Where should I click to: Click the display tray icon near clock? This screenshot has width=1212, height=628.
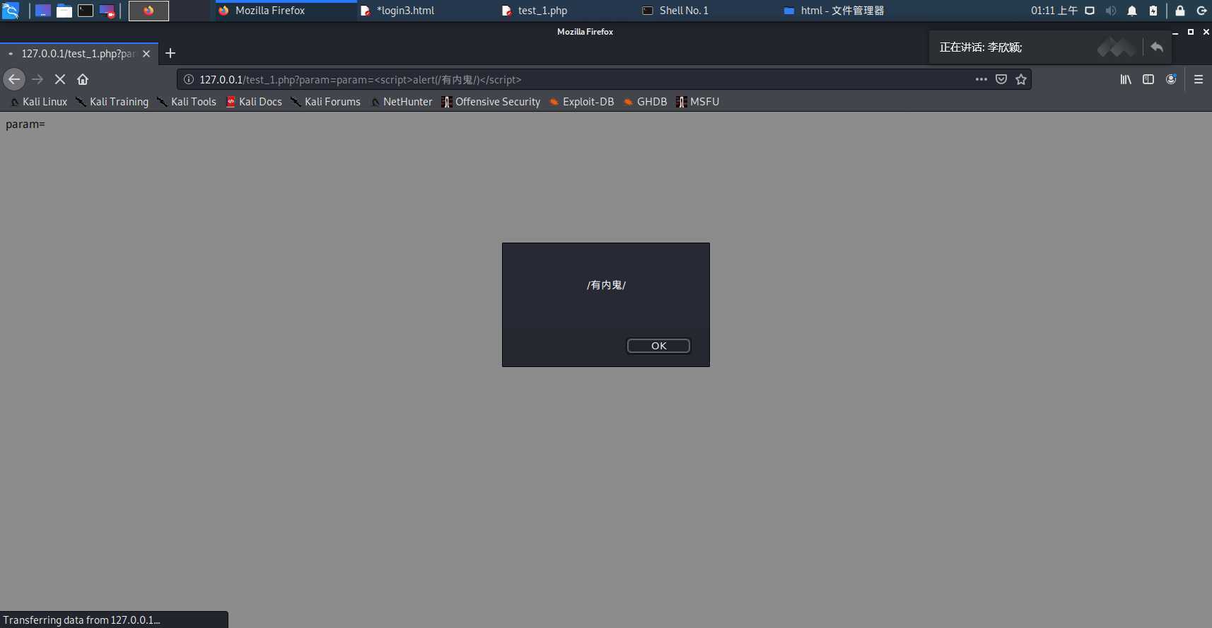1090,11
